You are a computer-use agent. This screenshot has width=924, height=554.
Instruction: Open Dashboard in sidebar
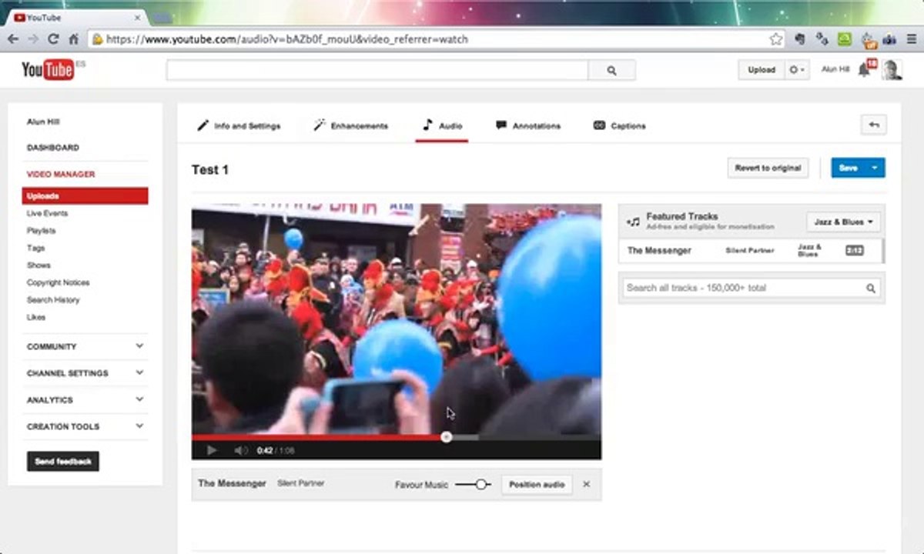tap(53, 148)
